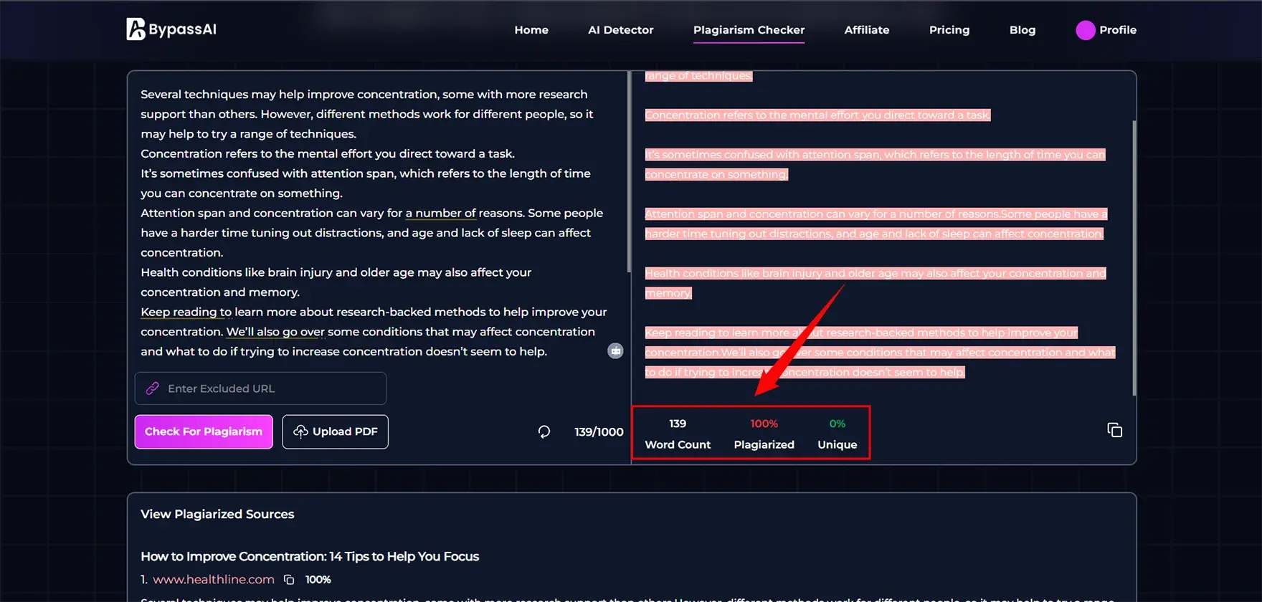Viewport: 1262px width, 602px height.
Task: Open the AI Detector page
Action: click(620, 30)
